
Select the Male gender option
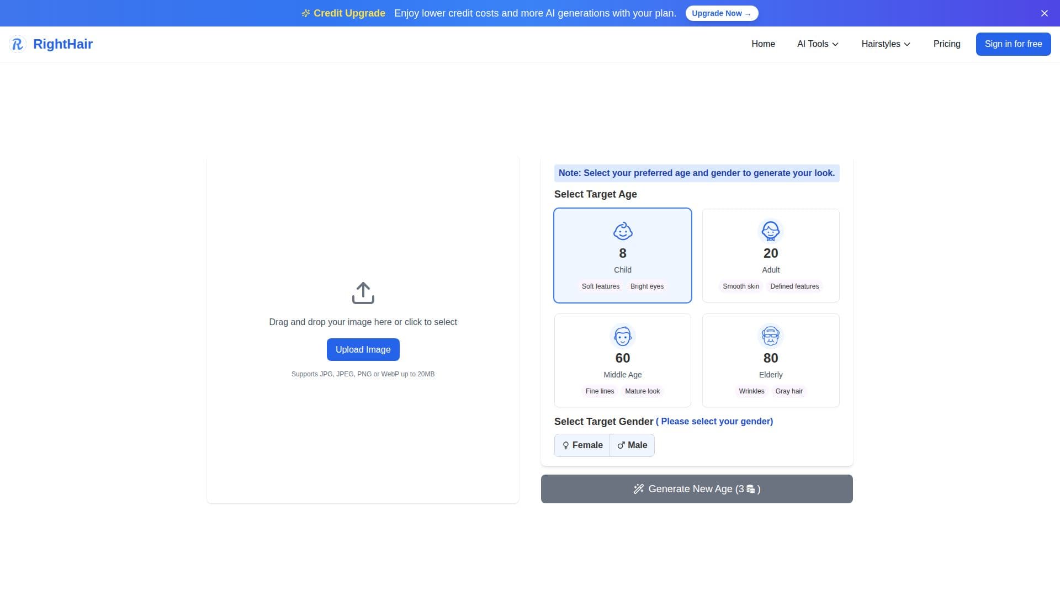(x=632, y=445)
